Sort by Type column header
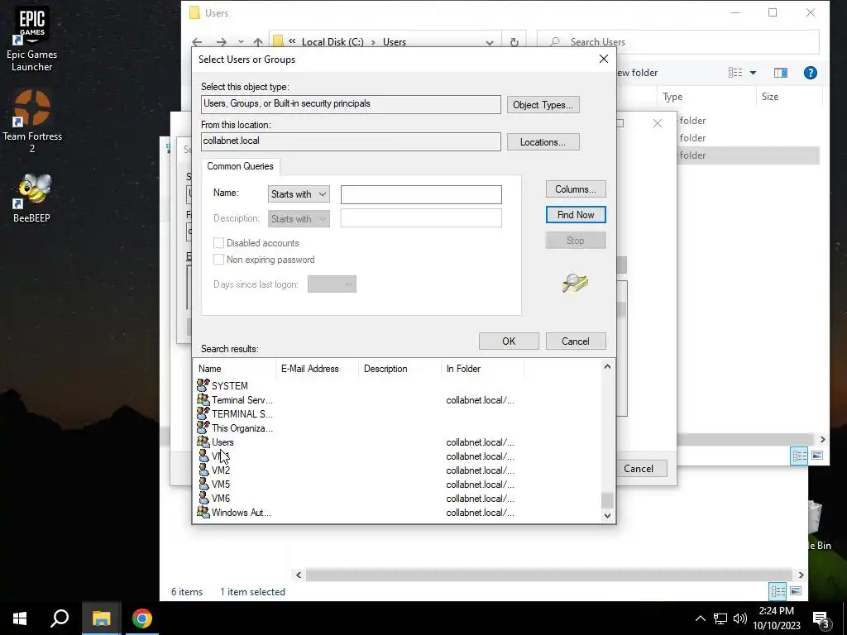 click(672, 97)
